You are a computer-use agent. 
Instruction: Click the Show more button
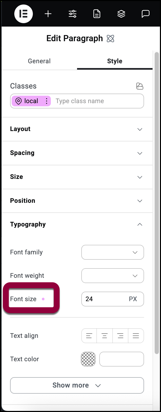click(77, 385)
